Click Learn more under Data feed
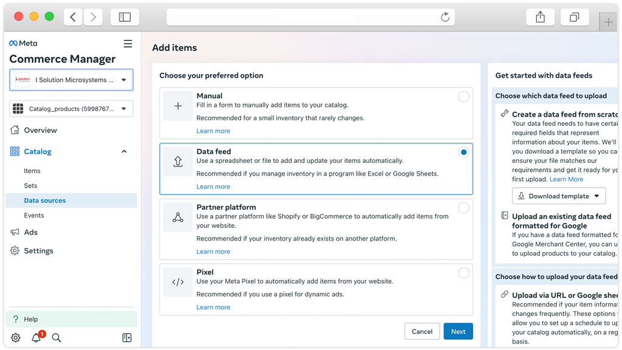 click(213, 187)
